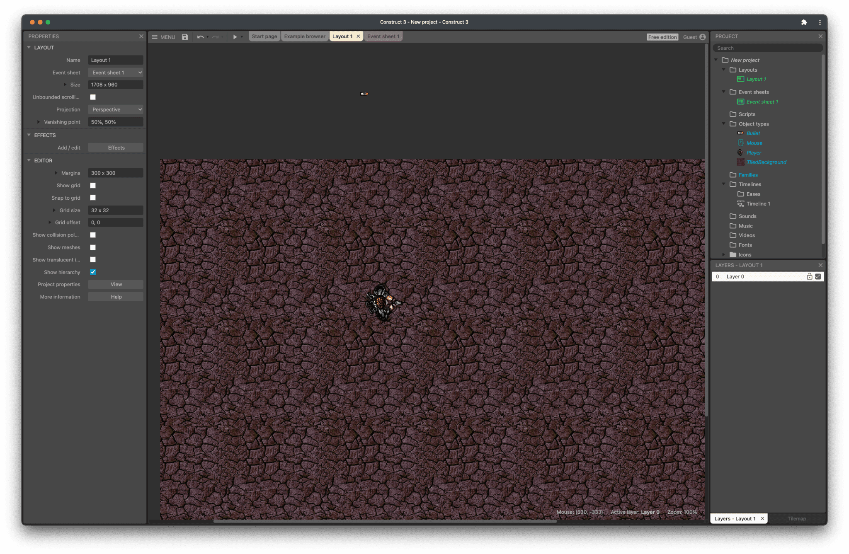Enable Snap to grid checkbox
Image resolution: width=849 pixels, height=554 pixels.
[x=93, y=198]
